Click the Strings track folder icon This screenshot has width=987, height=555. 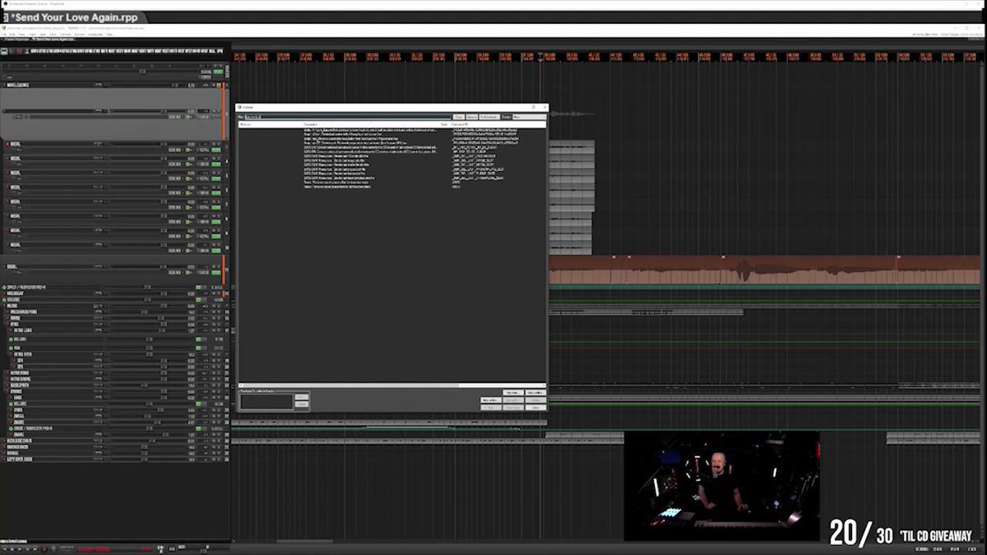[x=7, y=391]
